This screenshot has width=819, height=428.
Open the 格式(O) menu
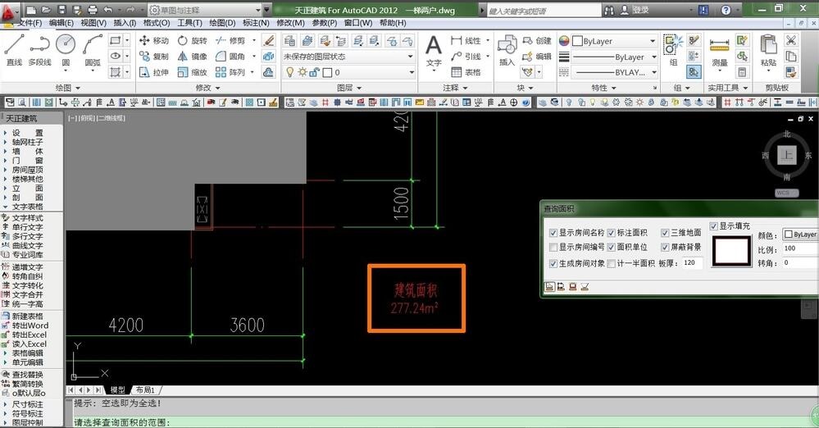(x=157, y=23)
